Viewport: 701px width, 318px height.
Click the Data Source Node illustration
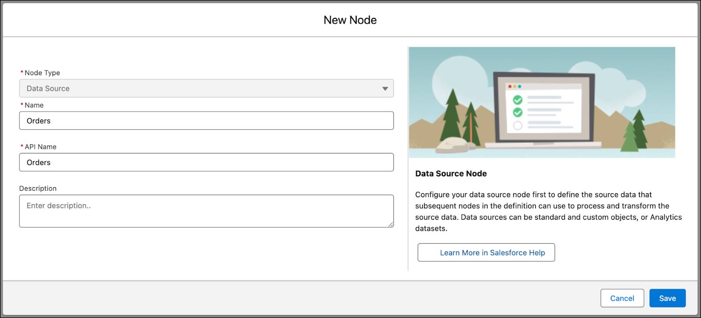click(542, 102)
